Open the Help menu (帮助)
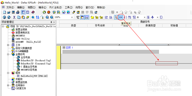 pos(101,7)
